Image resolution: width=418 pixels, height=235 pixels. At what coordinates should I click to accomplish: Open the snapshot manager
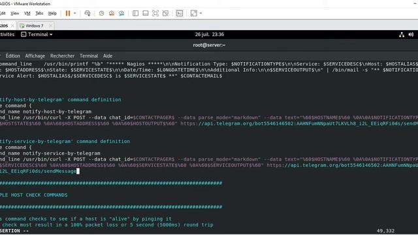121,13
